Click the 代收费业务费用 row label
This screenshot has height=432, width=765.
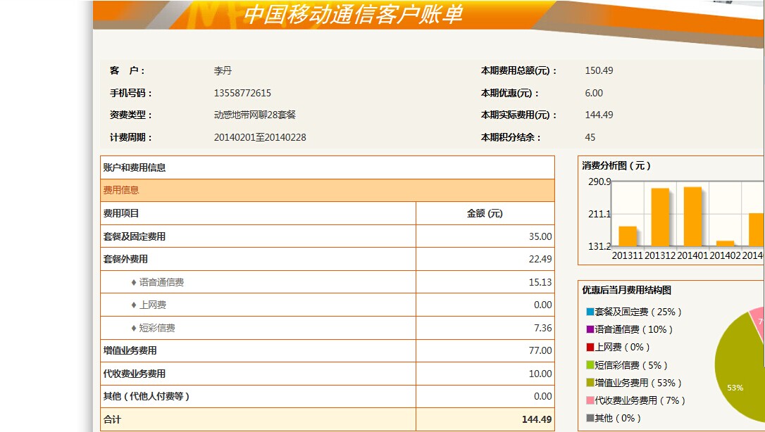(134, 374)
